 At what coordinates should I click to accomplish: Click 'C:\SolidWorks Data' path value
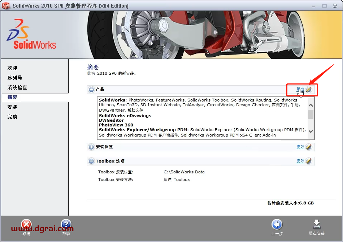coord(184,172)
